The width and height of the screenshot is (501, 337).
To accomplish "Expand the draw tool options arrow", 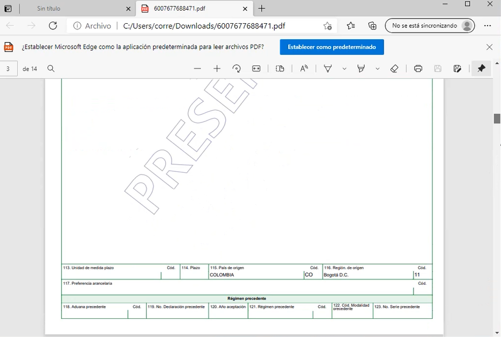I will (x=344, y=69).
